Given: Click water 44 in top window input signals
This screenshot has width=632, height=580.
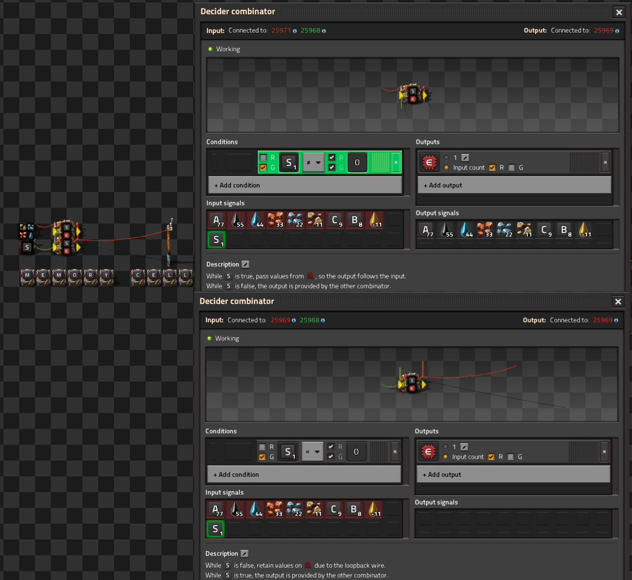Looking at the screenshot, I should point(256,220).
